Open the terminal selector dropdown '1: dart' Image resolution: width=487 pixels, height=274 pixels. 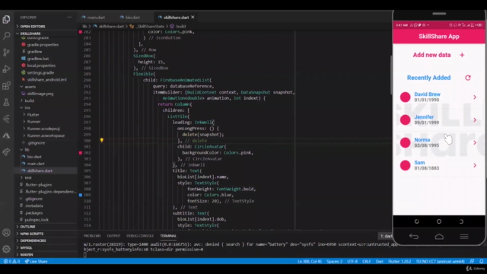pyautogui.click(x=386, y=236)
